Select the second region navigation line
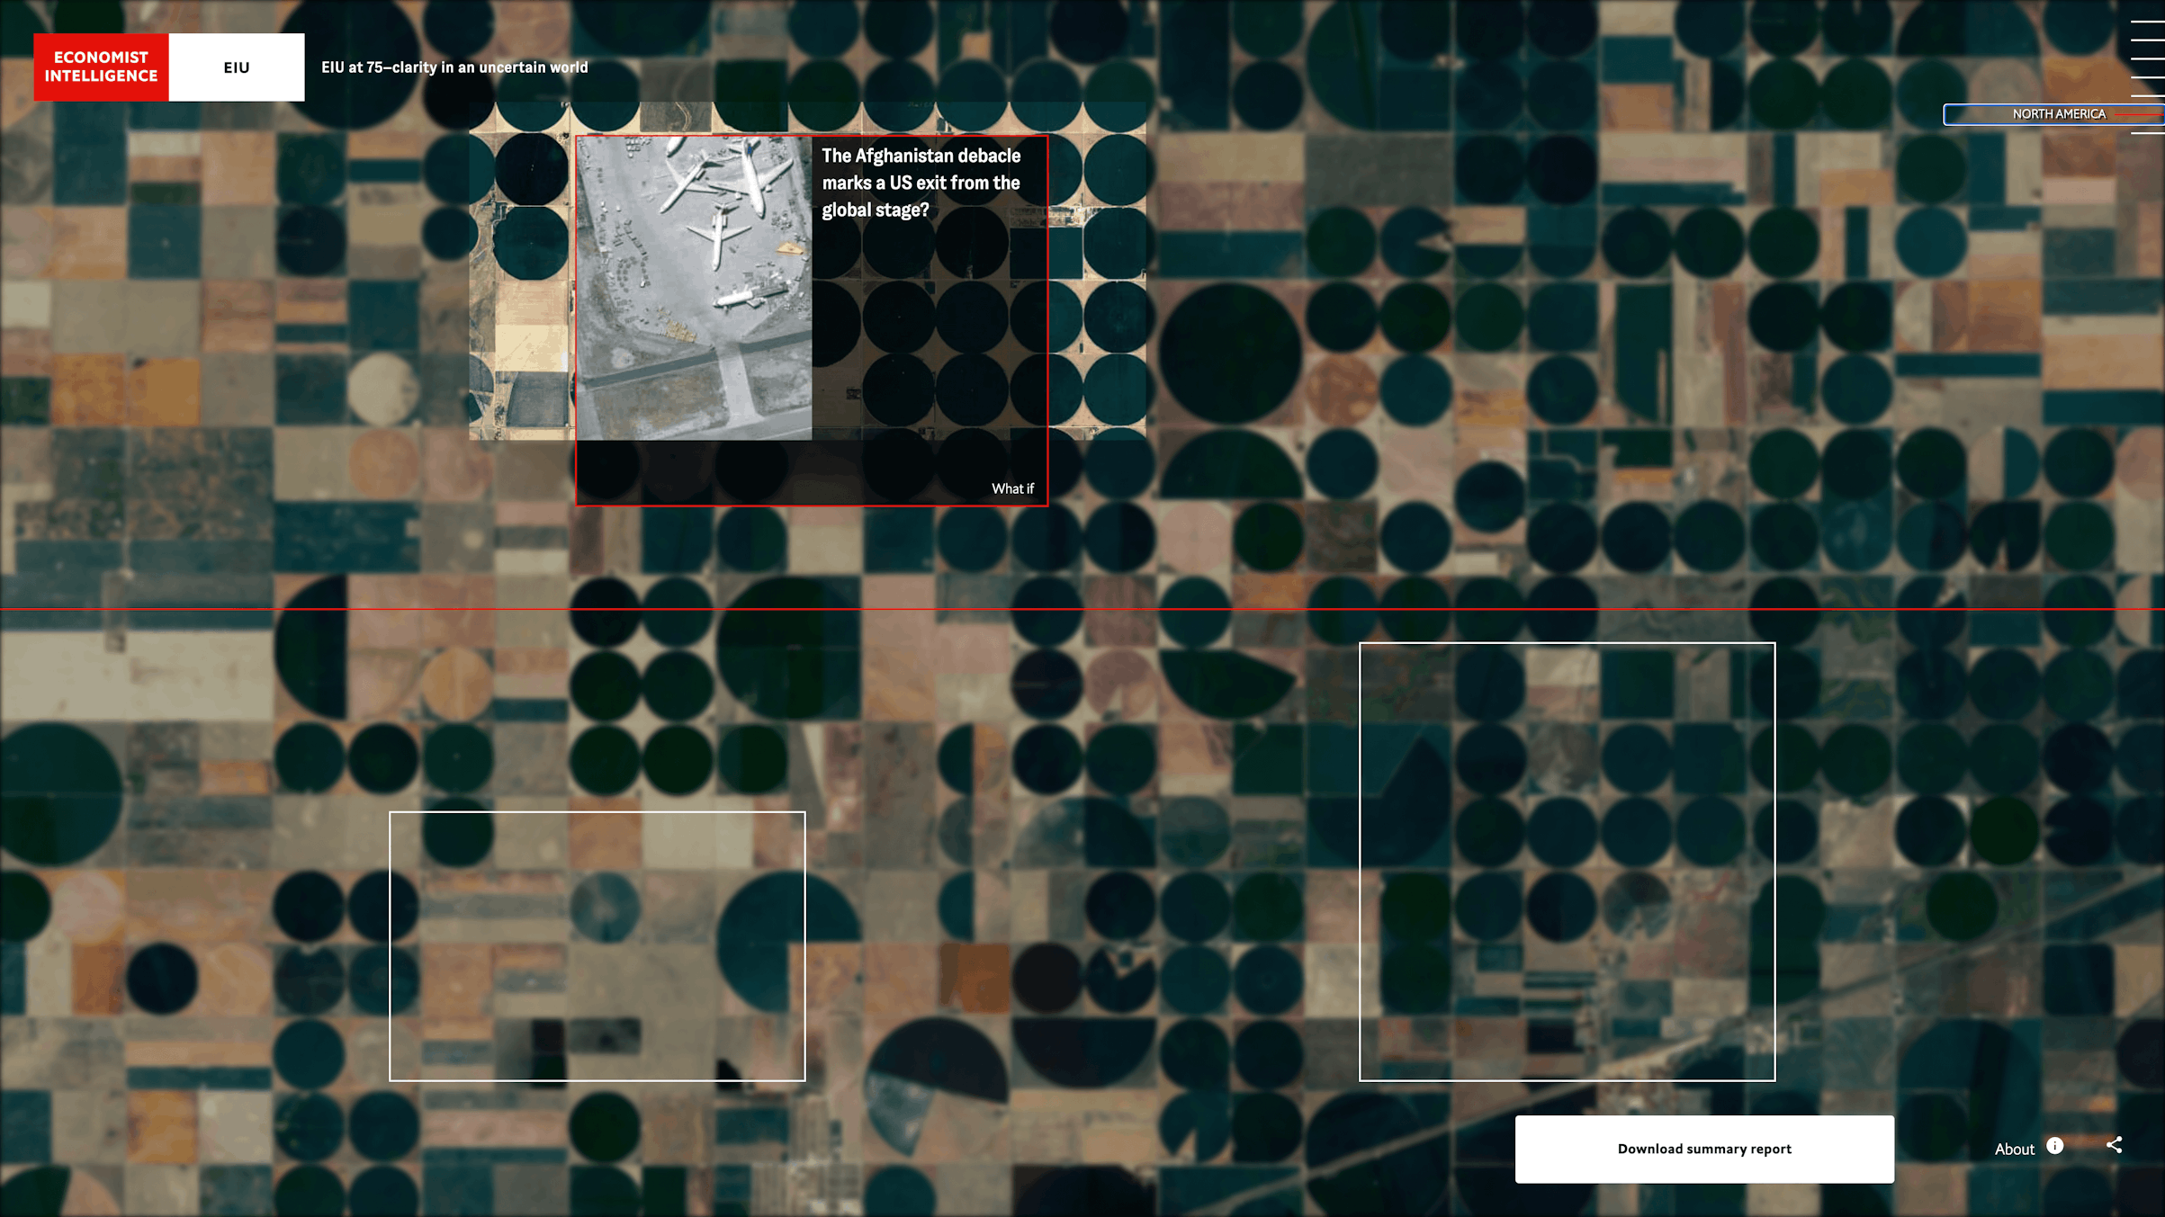This screenshot has width=2165, height=1217. click(x=2147, y=39)
